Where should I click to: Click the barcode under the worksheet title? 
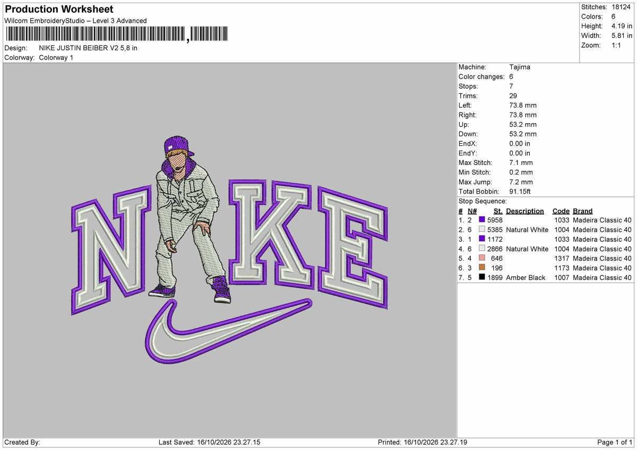[x=116, y=34]
